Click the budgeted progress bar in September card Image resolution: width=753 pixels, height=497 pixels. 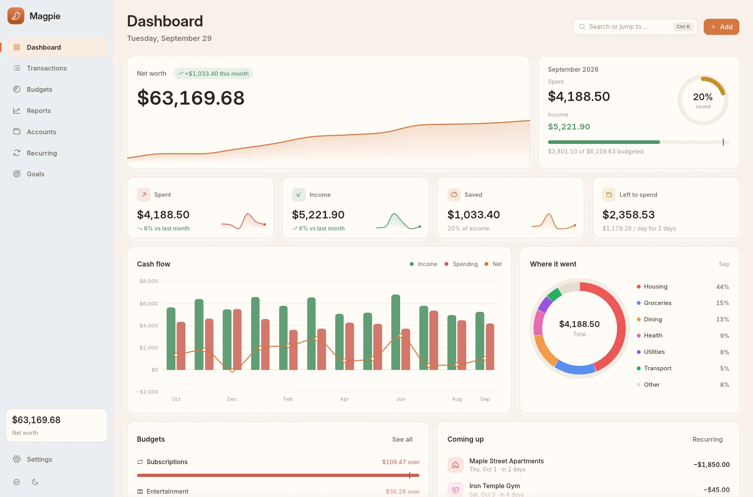point(638,142)
